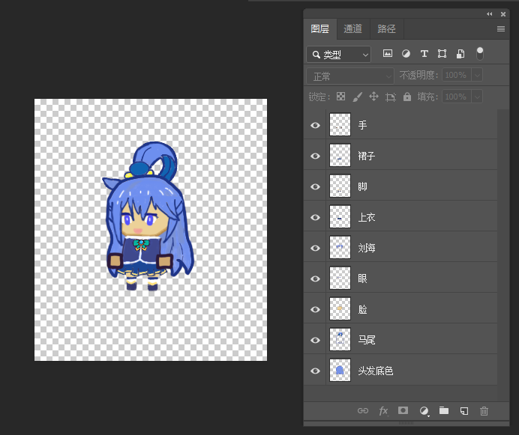Select the 刘海 layer name
The width and height of the screenshot is (519, 435).
367,248
